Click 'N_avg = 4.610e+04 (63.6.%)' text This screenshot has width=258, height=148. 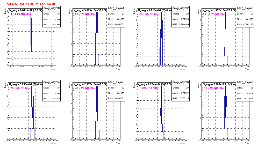click(155, 10)
